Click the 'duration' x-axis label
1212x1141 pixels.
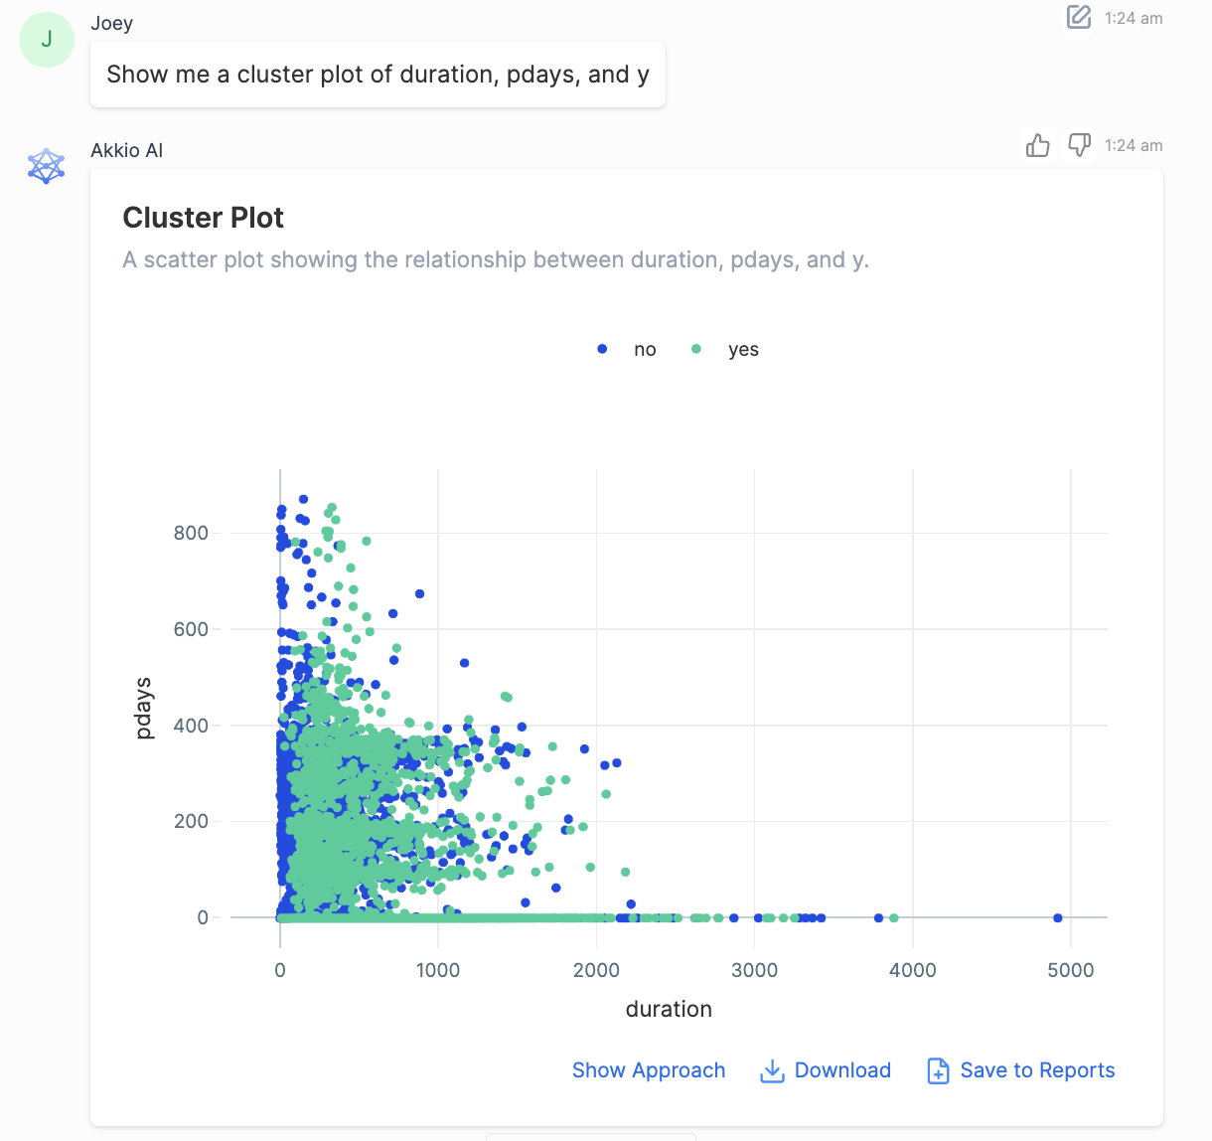click(669, 1009)
